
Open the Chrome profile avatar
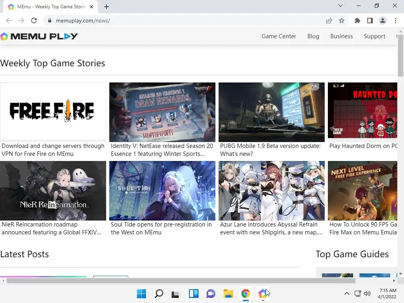pyautogui.click(x=383, y=21)
